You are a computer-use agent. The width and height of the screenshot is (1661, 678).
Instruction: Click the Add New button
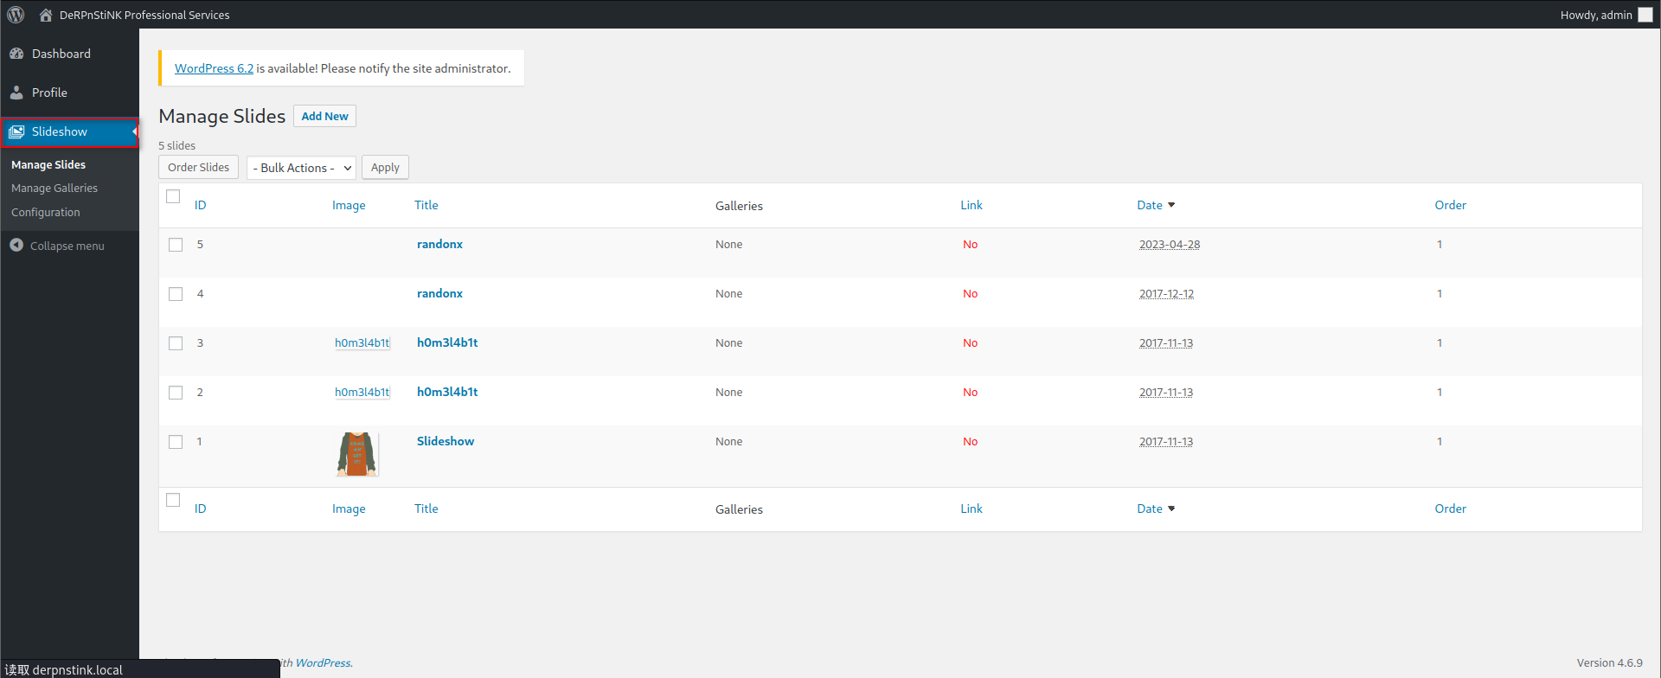324,116
